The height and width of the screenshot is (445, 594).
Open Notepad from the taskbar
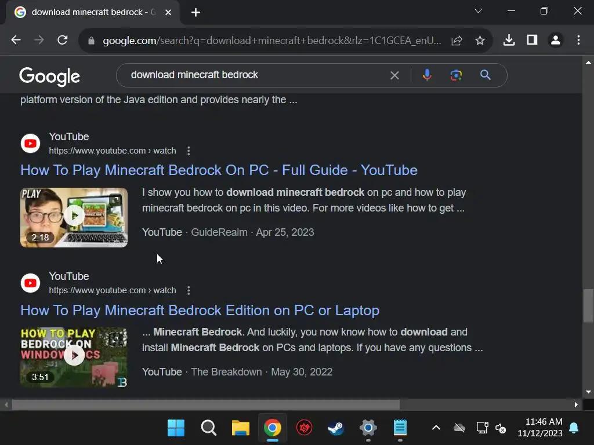click(400, 428)
